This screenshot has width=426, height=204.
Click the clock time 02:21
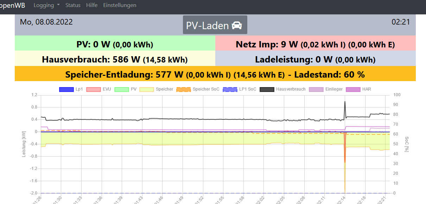click(401, 22)
